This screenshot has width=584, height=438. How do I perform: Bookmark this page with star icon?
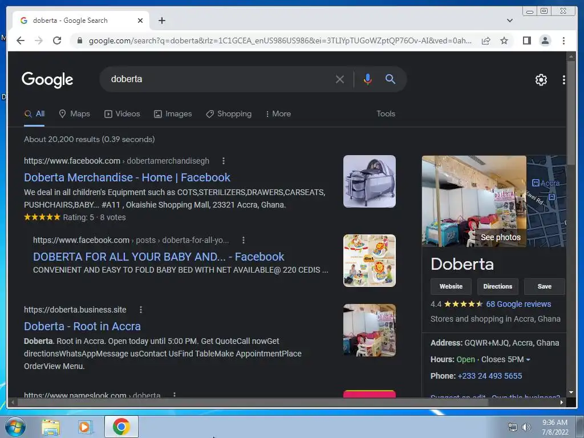pyautogui.click(x=504, y=40)
